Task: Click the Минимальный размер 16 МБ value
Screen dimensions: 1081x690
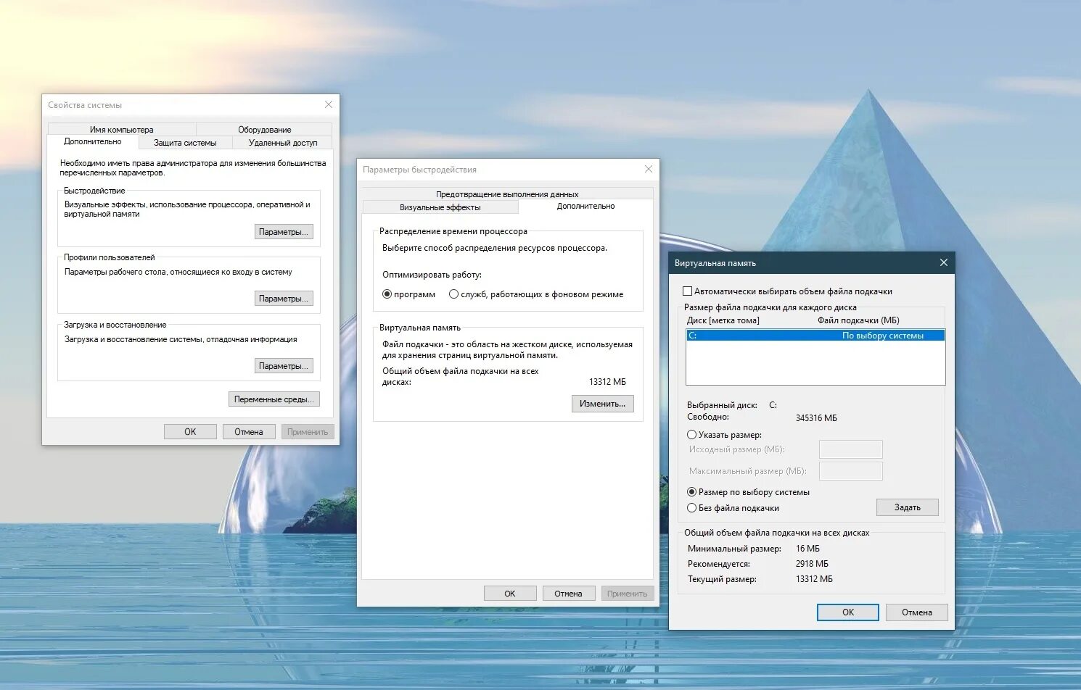Action: (x=807, y=549)
